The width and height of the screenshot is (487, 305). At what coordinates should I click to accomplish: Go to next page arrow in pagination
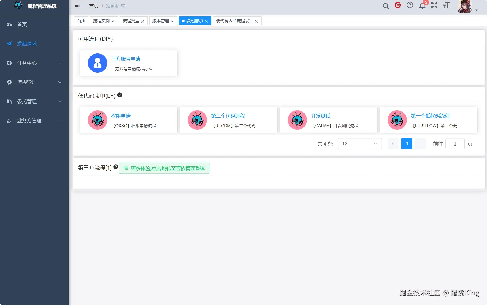[421, 144]
